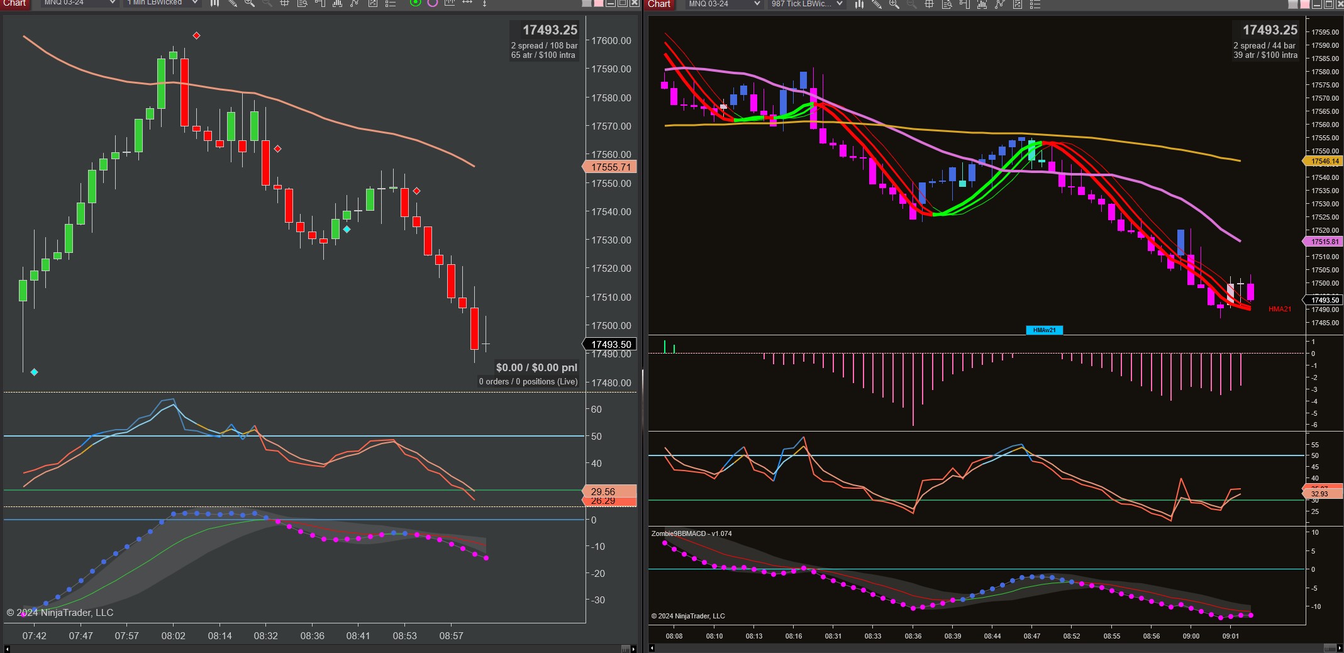The width and height of the screenshot is (1344, 653).
Task: Toggle magenta circle button in left toolbar
Action: (x=433, y=3)
